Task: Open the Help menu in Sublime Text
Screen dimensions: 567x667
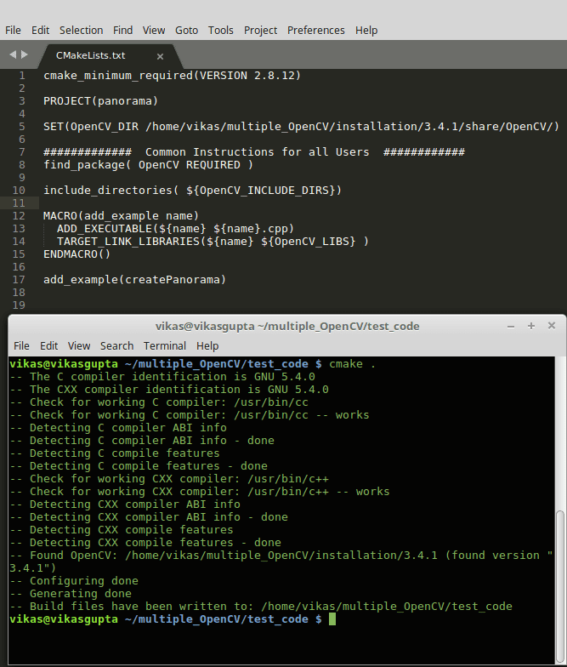Action: click(366, 31)
